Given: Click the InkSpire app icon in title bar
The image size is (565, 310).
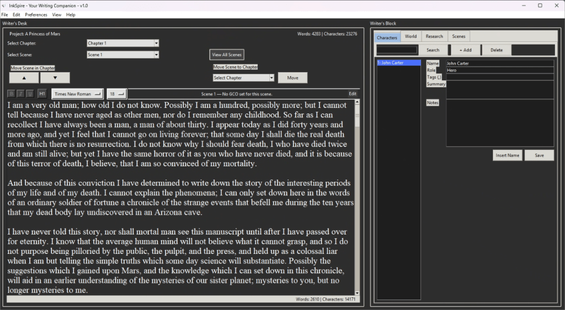Looking at the screenshot, I should coord(4,5).
